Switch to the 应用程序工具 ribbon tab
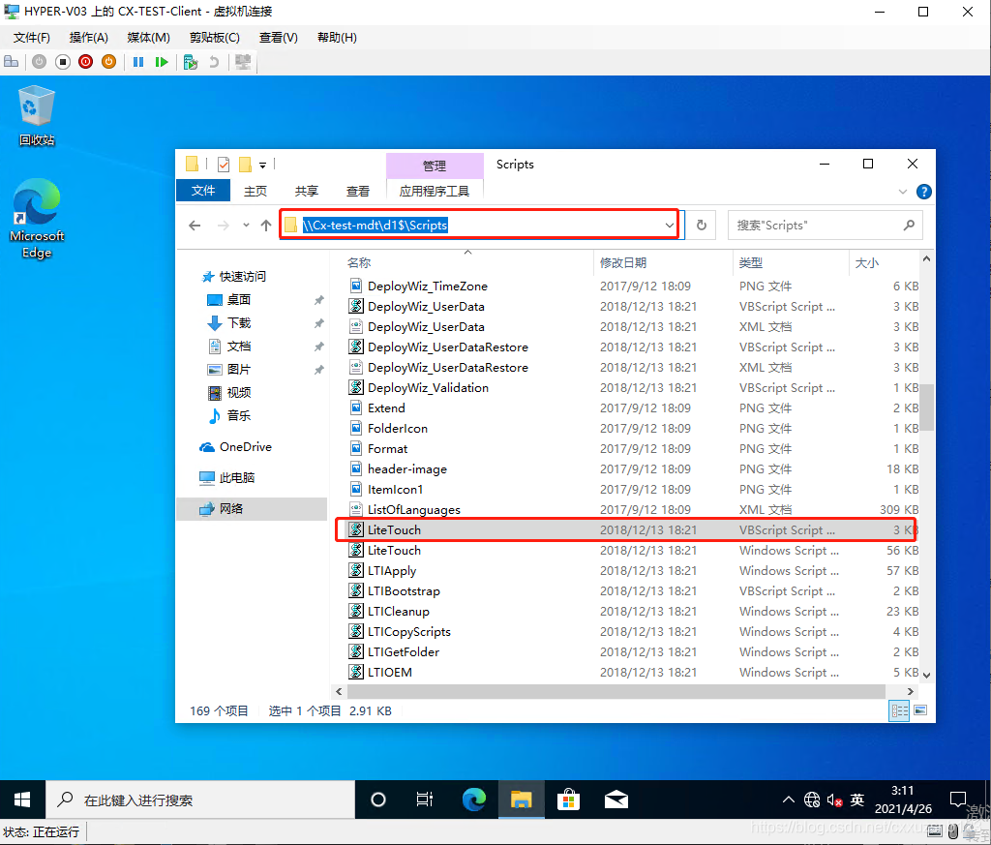Screen dimensions: 991x845 [x=435, y=191]
